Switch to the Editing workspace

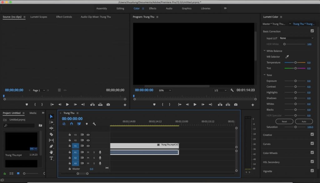pos(120,8)
